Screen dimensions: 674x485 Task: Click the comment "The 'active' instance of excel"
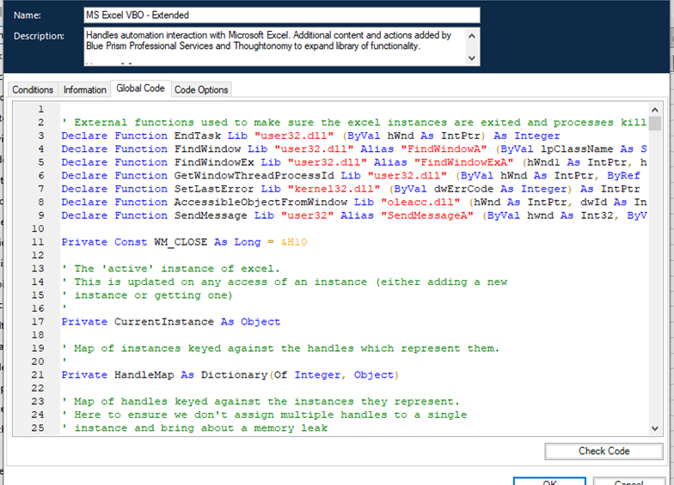point(170,269)
